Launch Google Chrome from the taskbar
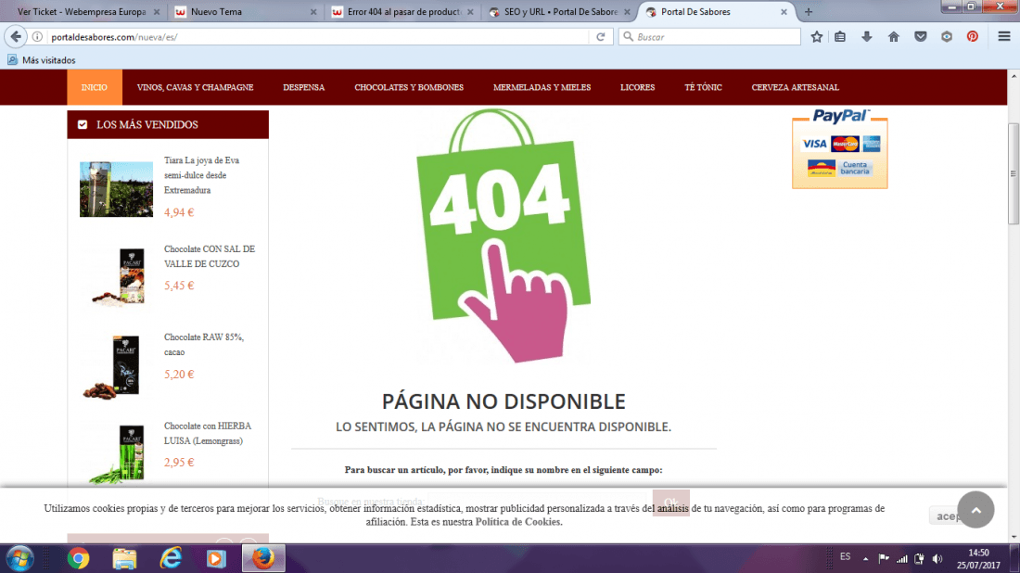 [78, 559]
